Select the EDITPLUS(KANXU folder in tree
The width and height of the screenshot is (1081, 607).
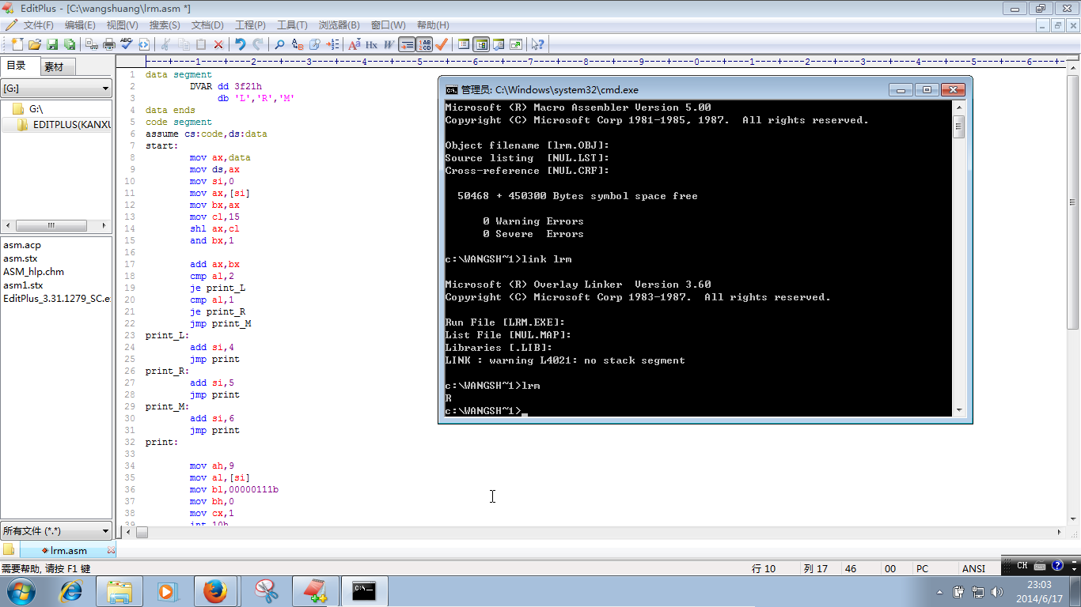(64, 125)
